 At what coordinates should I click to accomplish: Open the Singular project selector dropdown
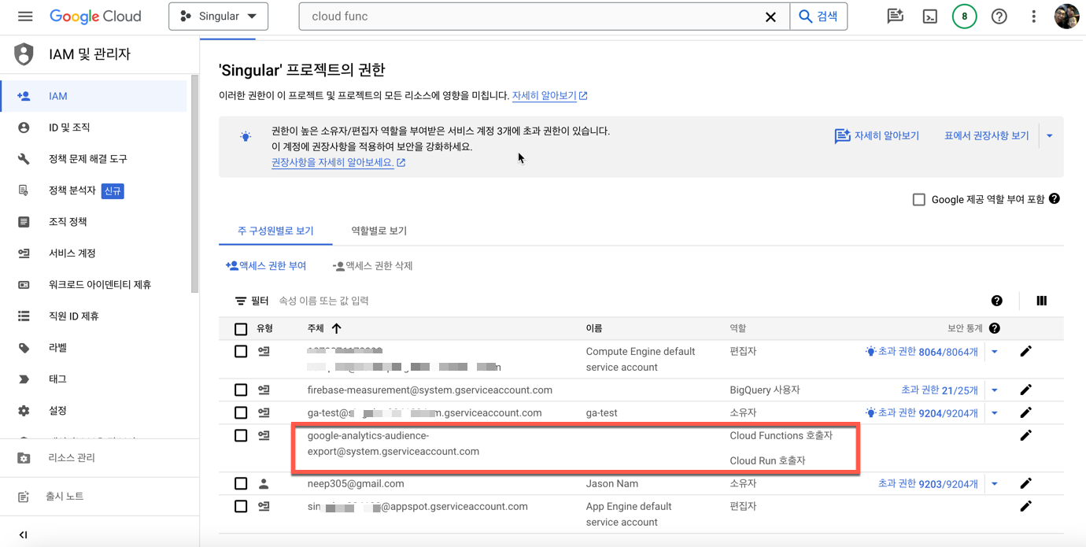click(218, 17)
